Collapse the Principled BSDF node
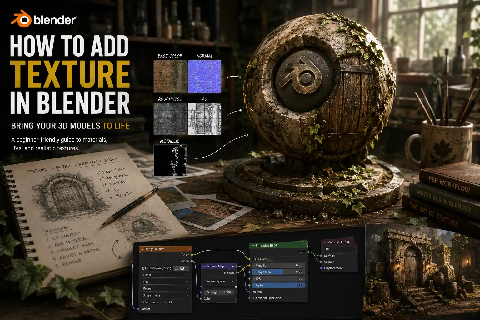Screen dimensions: 480x320 point(253,246)
